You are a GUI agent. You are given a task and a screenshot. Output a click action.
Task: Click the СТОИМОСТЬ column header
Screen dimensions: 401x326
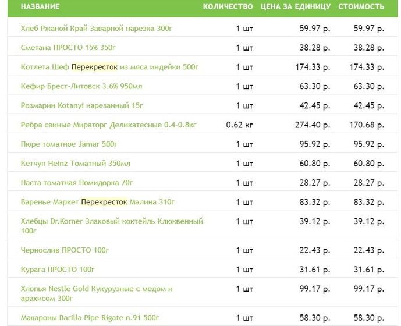[x=361, y=6]
